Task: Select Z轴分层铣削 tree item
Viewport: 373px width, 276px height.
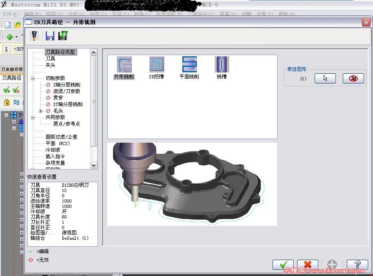Action: click(67, 85)
